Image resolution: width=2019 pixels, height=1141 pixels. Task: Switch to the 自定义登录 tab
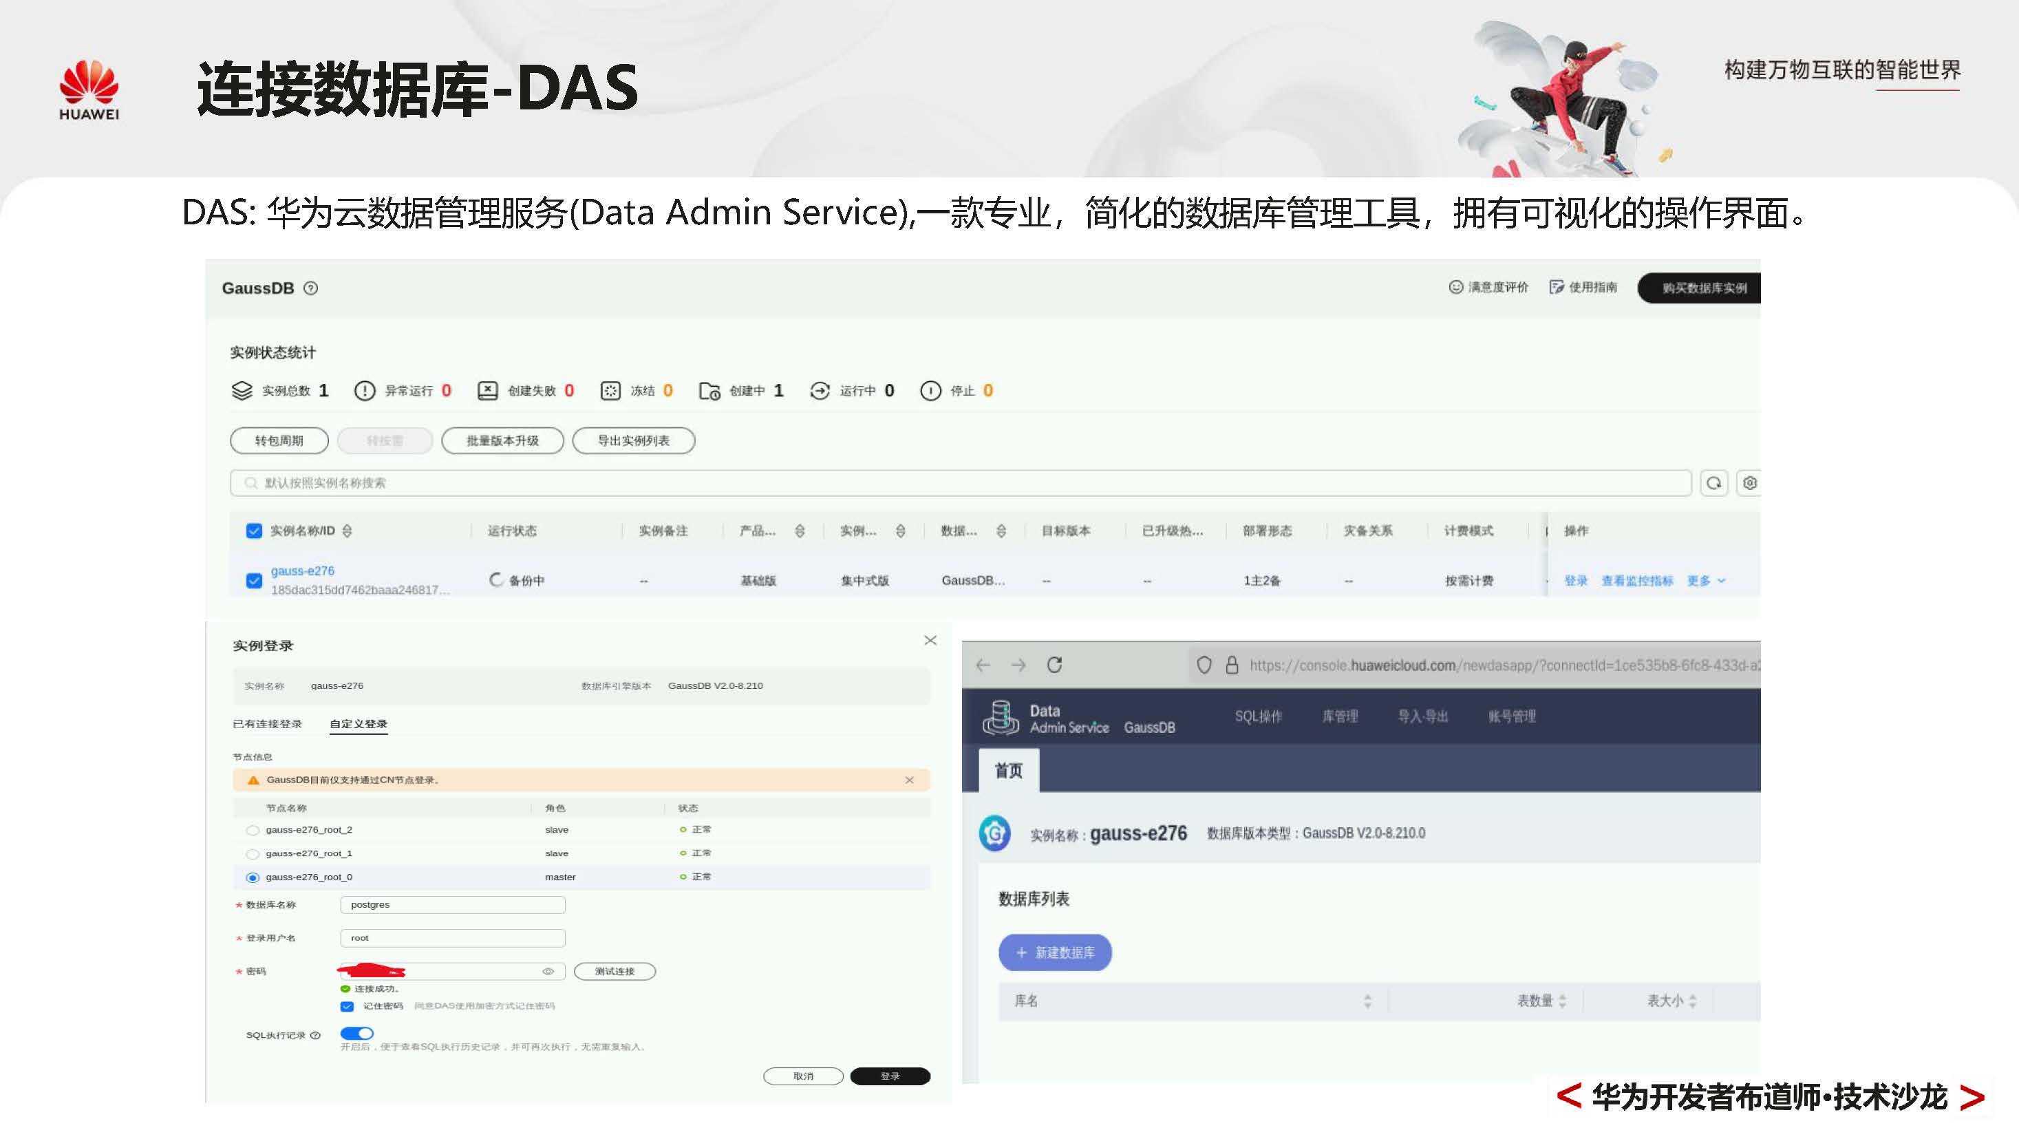coord(357,723)
